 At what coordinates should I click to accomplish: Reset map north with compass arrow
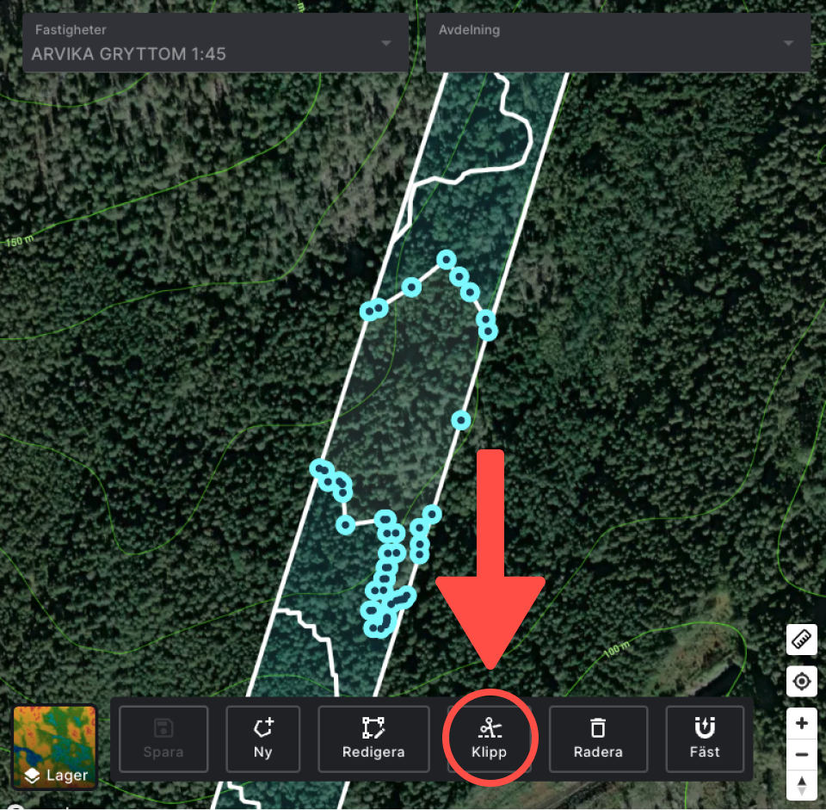[801, 785]
